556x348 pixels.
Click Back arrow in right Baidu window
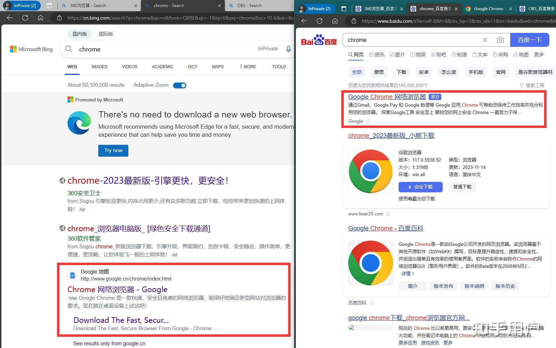[304, 21]
